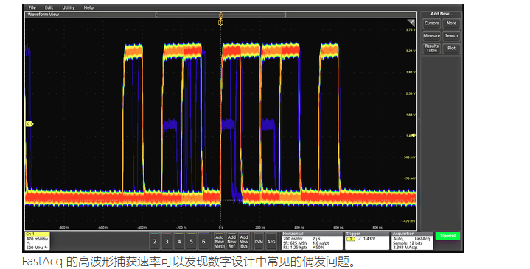Enable channel 3 input
The height and width of the screenshot is (269, 530).
[167, 241]
